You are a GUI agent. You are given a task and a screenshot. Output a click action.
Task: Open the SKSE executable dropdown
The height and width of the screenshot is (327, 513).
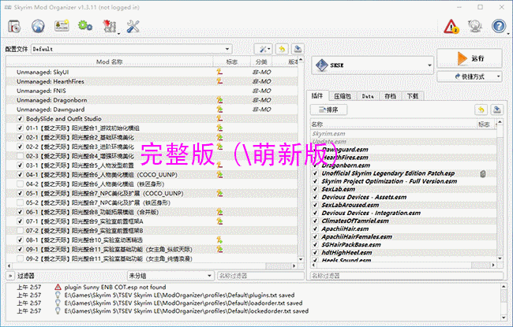tap(373, 65)
